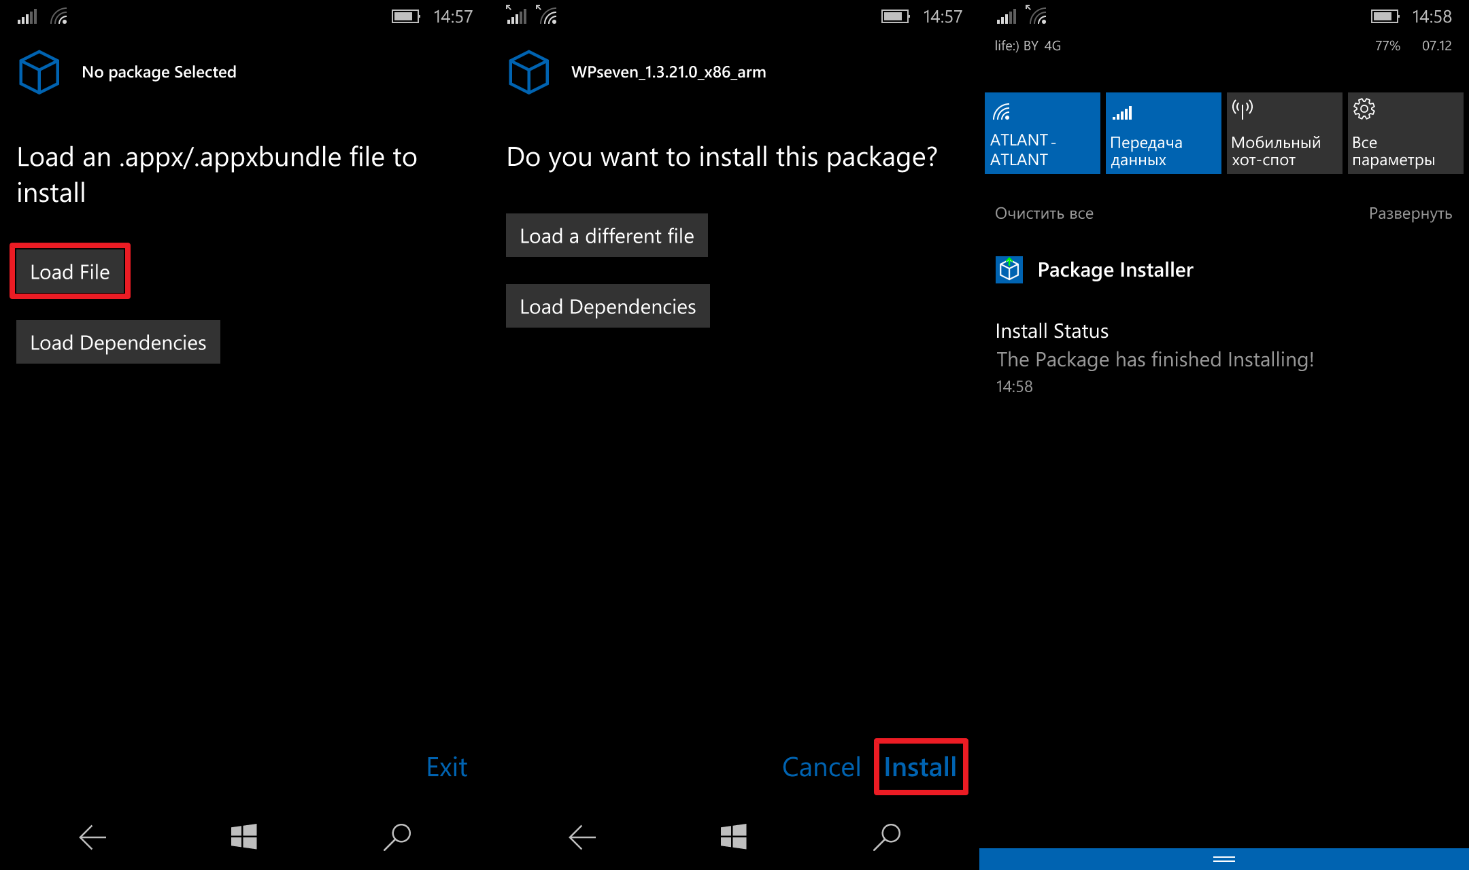This screenshot has width=1469, height=870.
Task: Tap Load Dependencies below Load a different file
Action: pyautogui.click(x=608, y=306)
